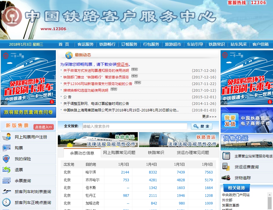Click the 点击进入>> button for new ticketing
273x210 pixels.
(43, 127)
